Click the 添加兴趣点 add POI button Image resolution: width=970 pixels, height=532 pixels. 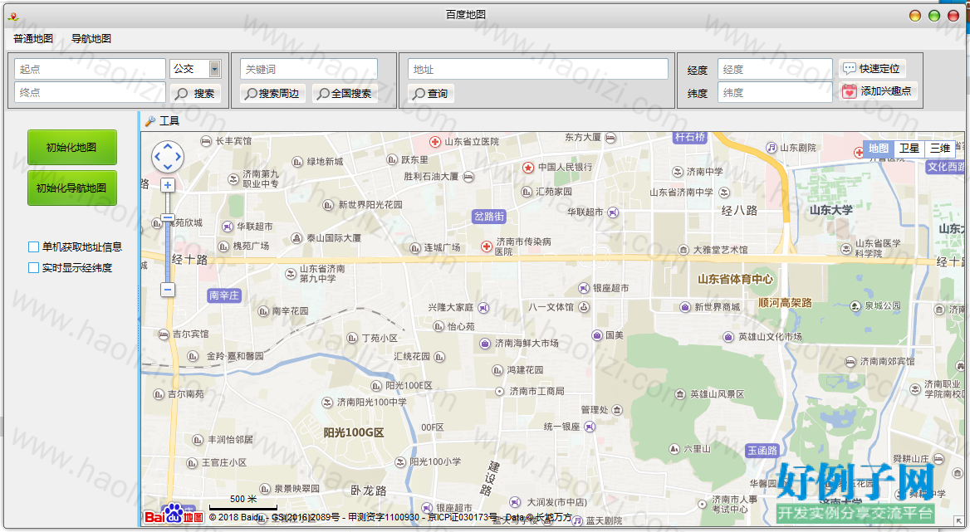(x=877, y=90)
